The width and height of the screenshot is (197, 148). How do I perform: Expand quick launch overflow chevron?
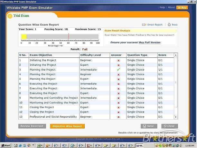[33, 145]
